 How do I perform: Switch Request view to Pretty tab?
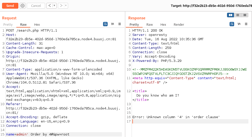pos(8,24)
